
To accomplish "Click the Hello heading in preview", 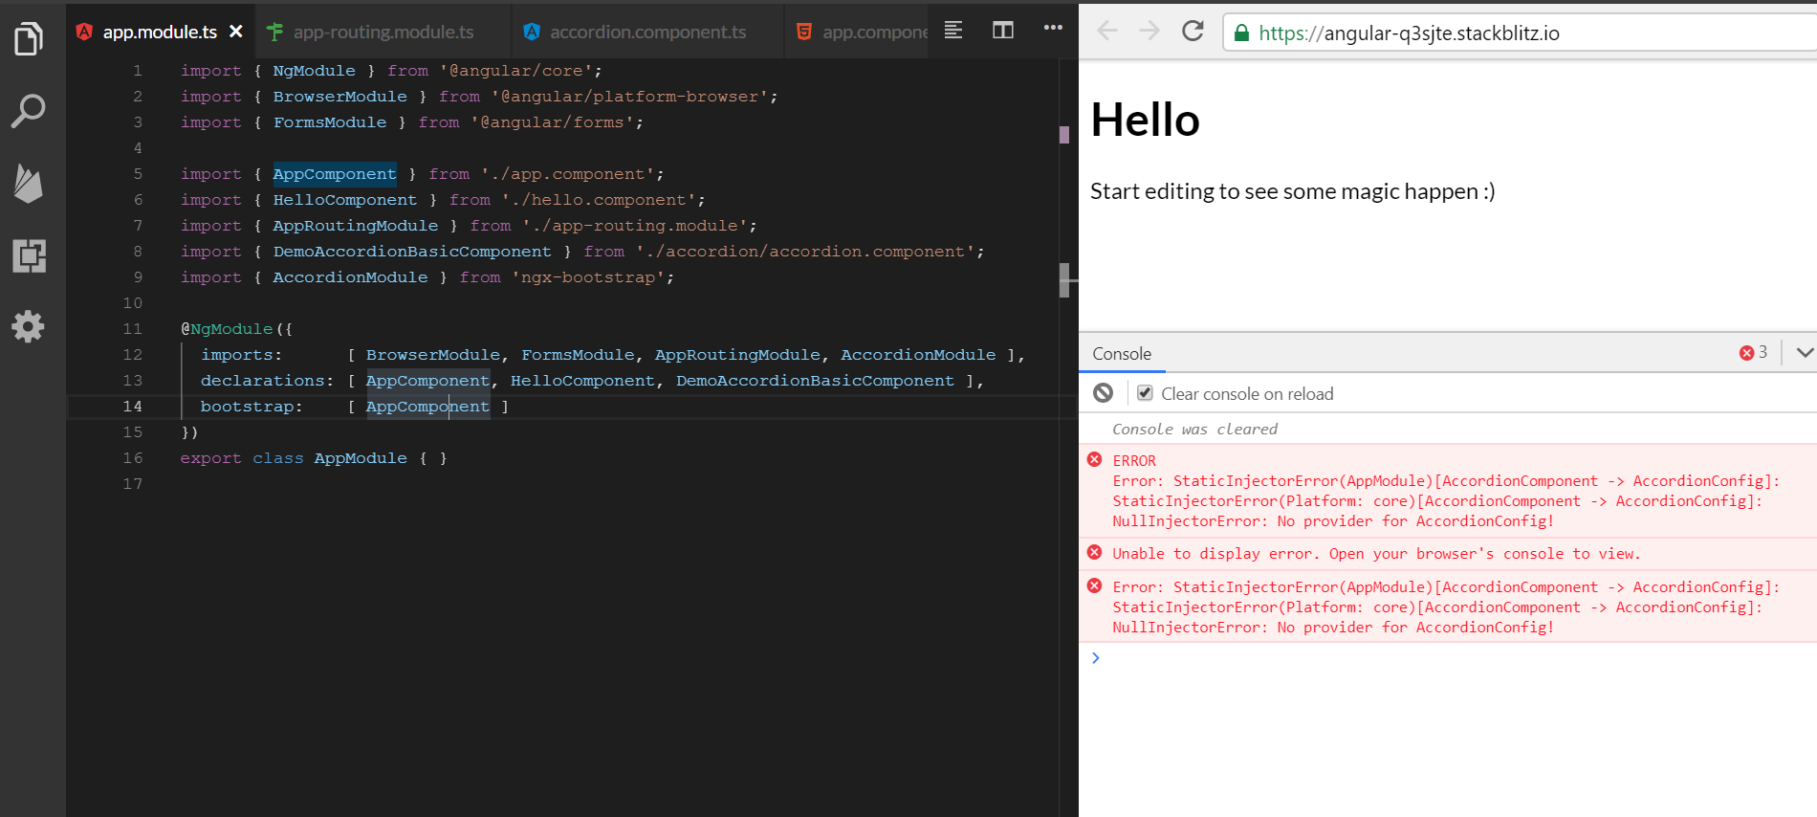I will tap(1145, 121).
